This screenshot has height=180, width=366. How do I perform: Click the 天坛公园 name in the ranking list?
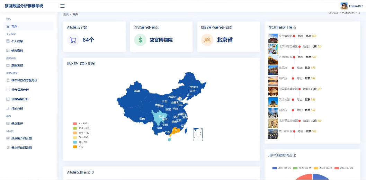284,99
